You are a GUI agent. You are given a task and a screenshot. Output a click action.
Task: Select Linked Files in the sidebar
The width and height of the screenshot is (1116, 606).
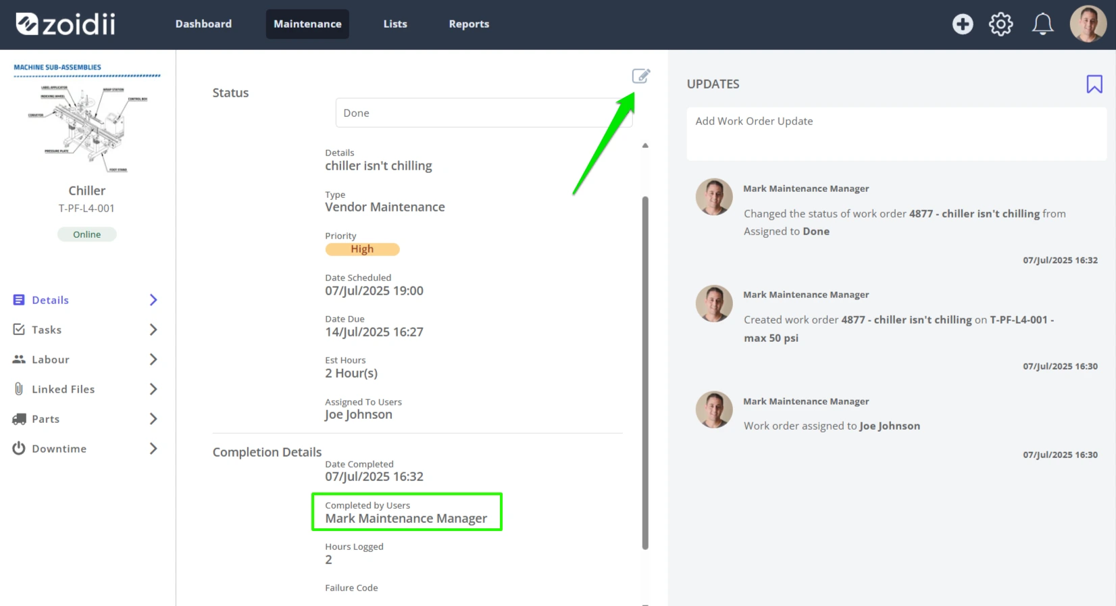pos(86,389)
